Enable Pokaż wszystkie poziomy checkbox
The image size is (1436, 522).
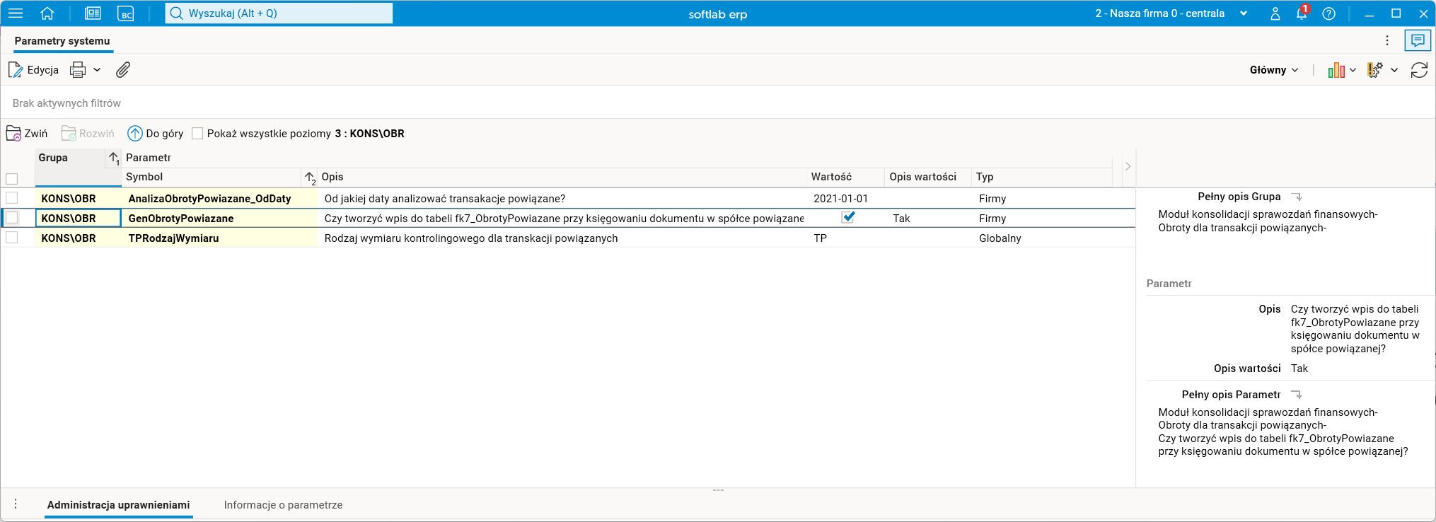197,134
